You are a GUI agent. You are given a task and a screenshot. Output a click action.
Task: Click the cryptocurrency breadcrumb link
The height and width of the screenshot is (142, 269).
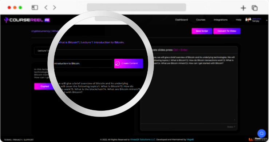coord(41,31)
